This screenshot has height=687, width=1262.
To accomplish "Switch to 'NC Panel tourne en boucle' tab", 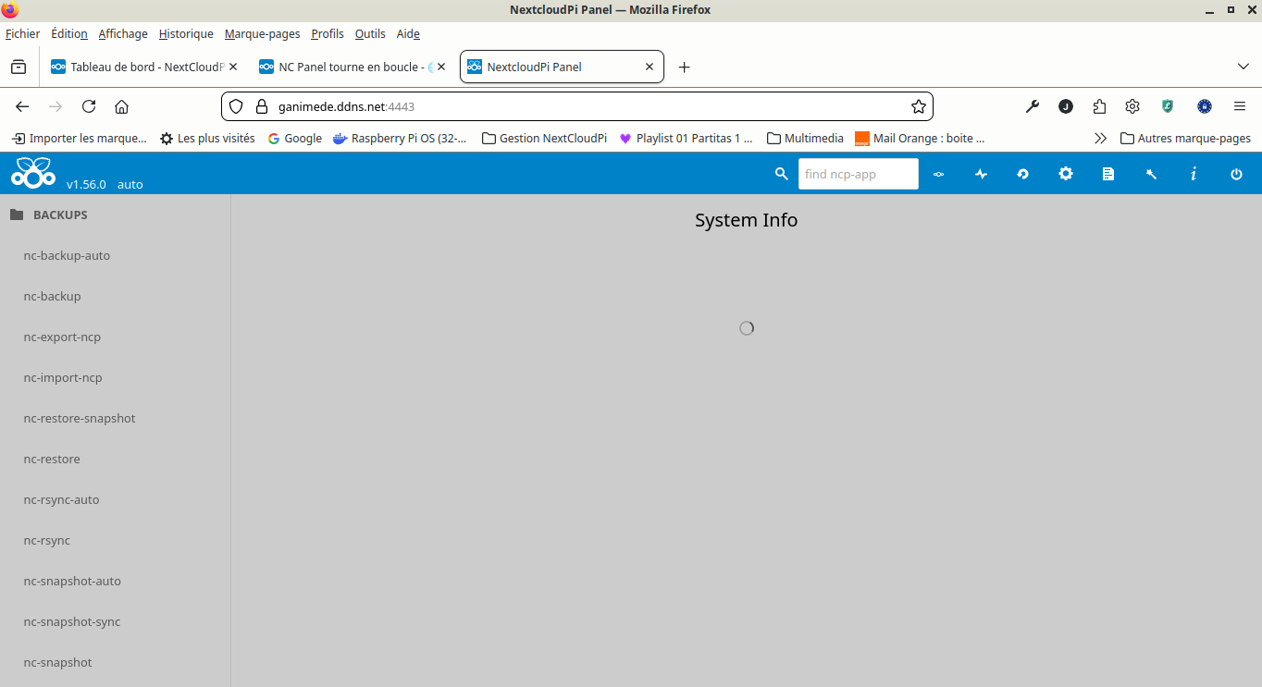I will [351, 67].
